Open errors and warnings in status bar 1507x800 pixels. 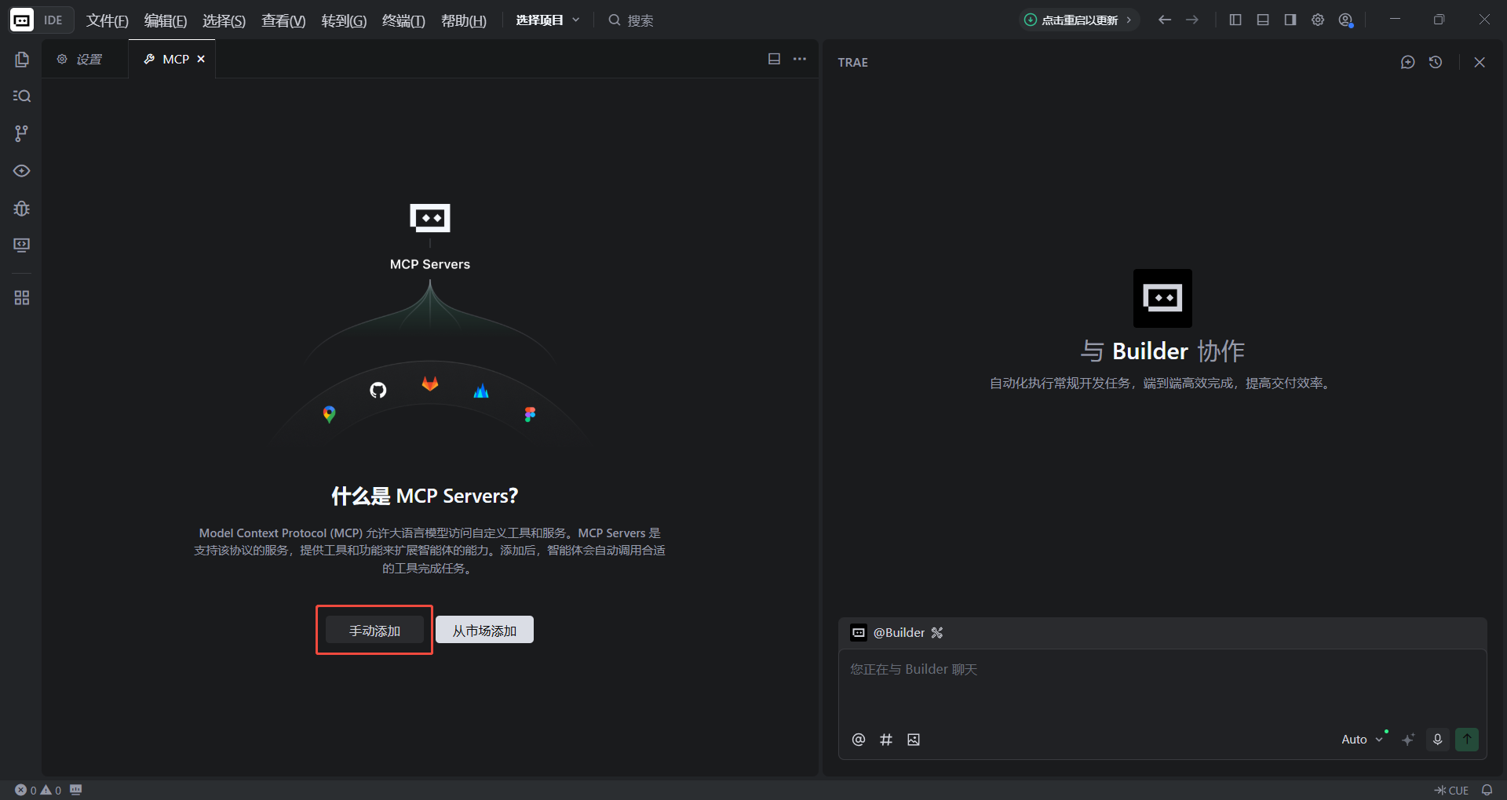(x=38, y=791)
